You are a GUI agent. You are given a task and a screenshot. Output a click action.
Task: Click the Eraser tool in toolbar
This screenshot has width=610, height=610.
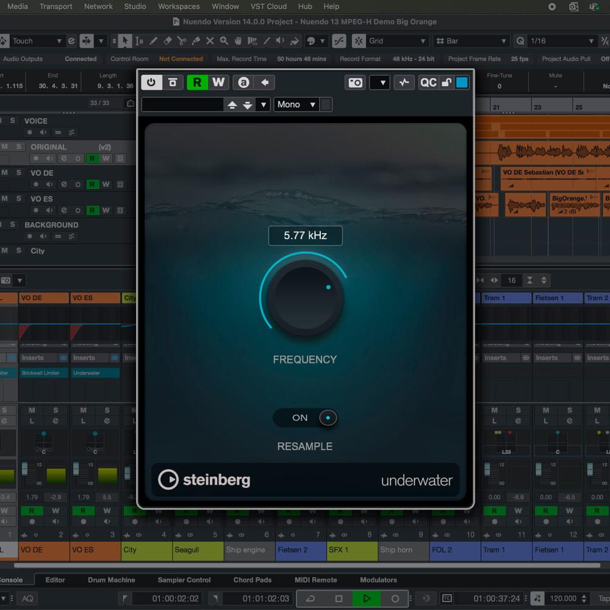[168, 41]
